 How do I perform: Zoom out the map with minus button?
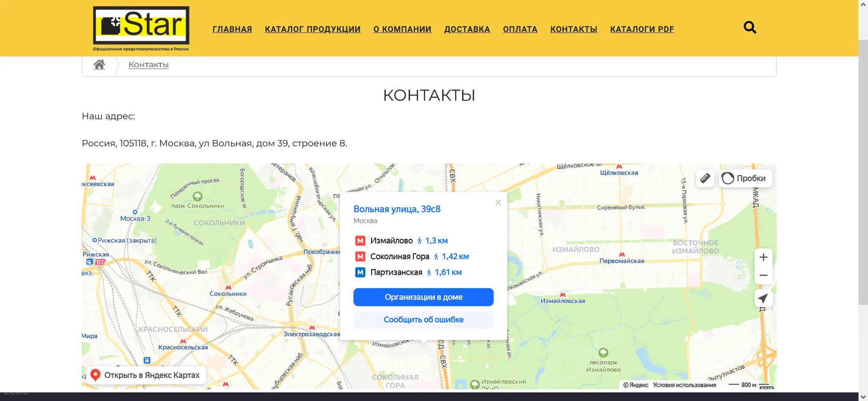tap(763, 275)
